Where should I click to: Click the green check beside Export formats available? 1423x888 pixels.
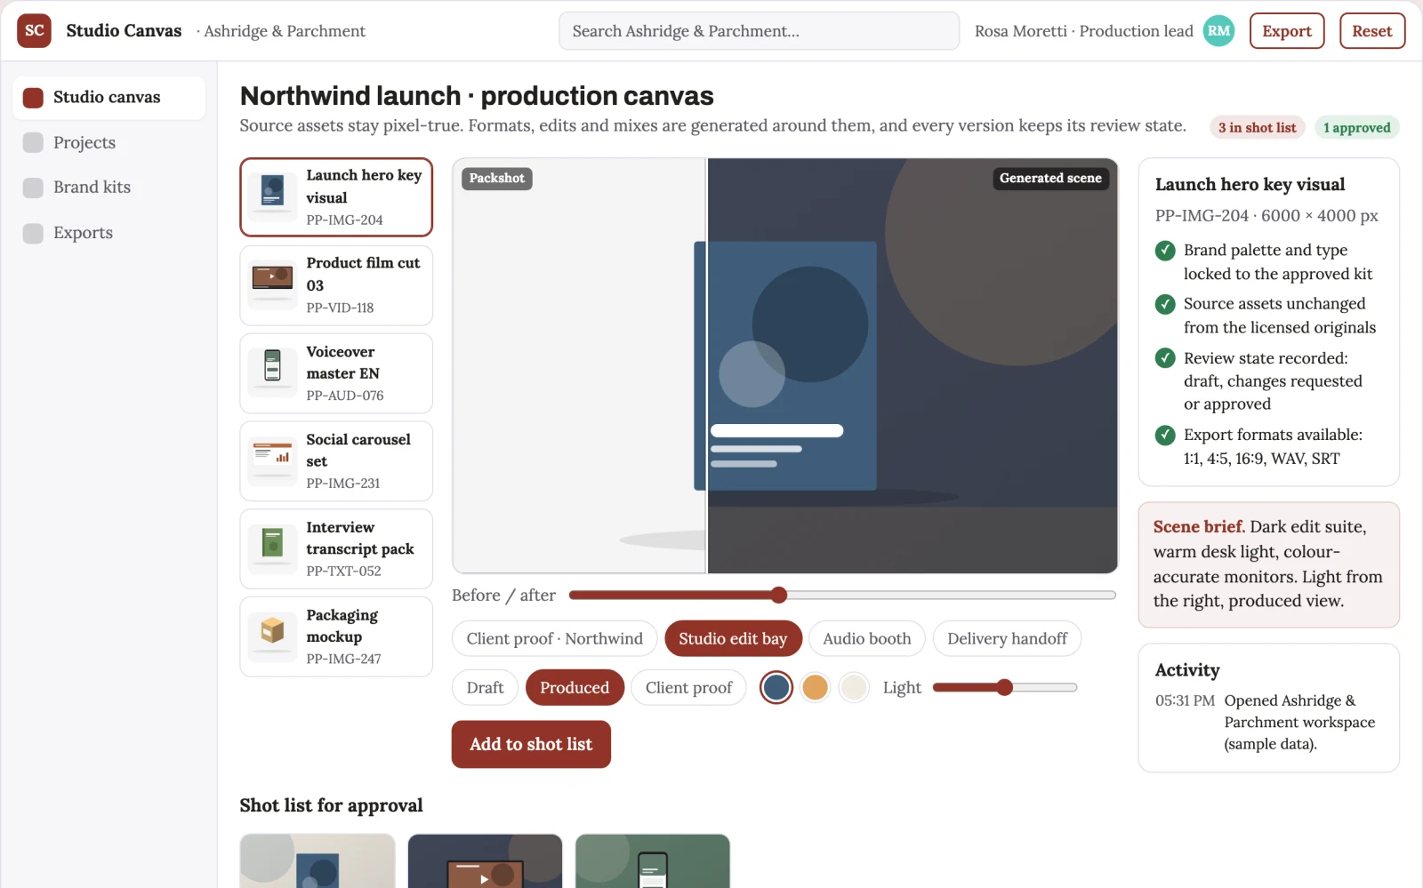pyautogui.click(x=1165, y=435)
